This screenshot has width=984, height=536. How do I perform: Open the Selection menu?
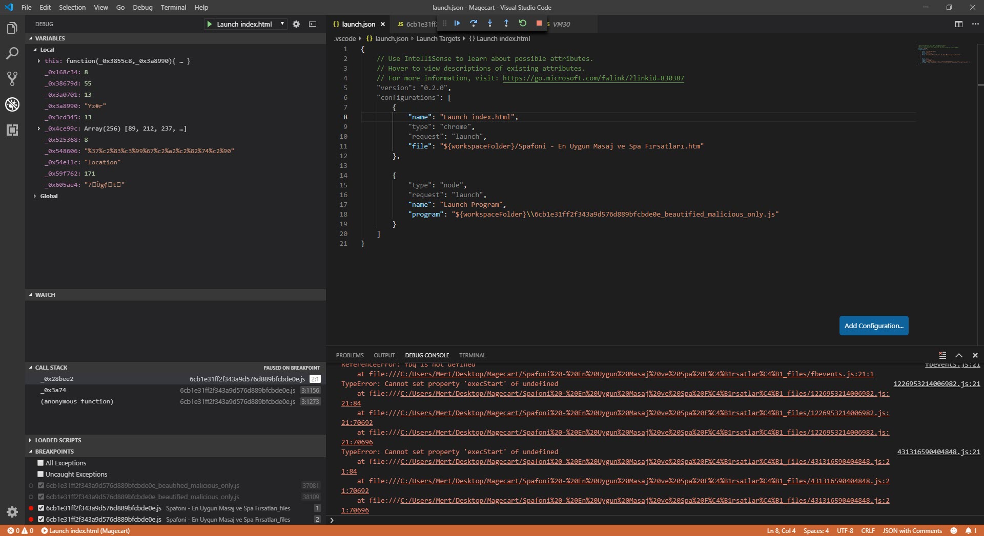click(x=72, y=7)
